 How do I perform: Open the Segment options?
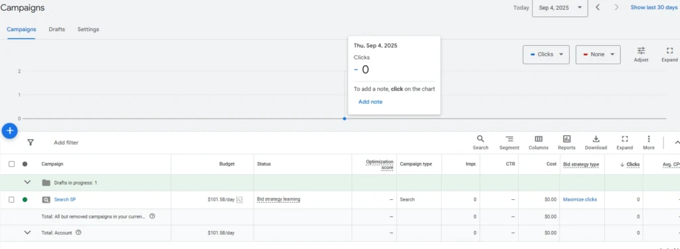click(x=509, y=142)
